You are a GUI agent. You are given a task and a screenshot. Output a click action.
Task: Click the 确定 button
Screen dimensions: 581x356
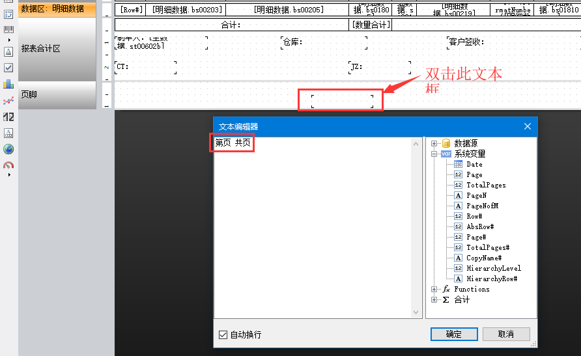click(453, 334)
